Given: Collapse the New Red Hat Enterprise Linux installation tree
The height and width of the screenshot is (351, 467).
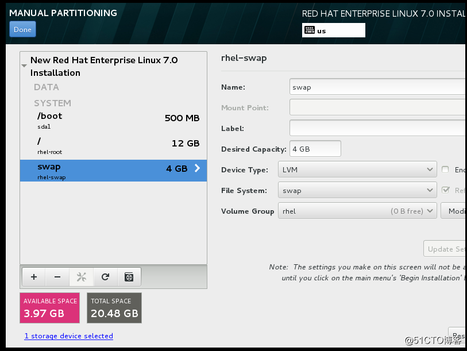Looking at the screenshot, I should (24, 66).
